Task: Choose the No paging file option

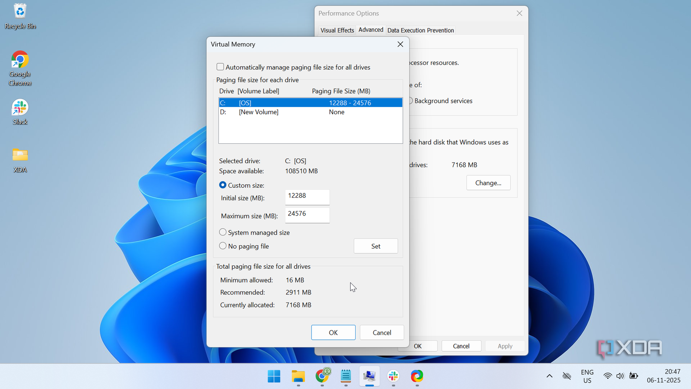Action: click(223, 246)
